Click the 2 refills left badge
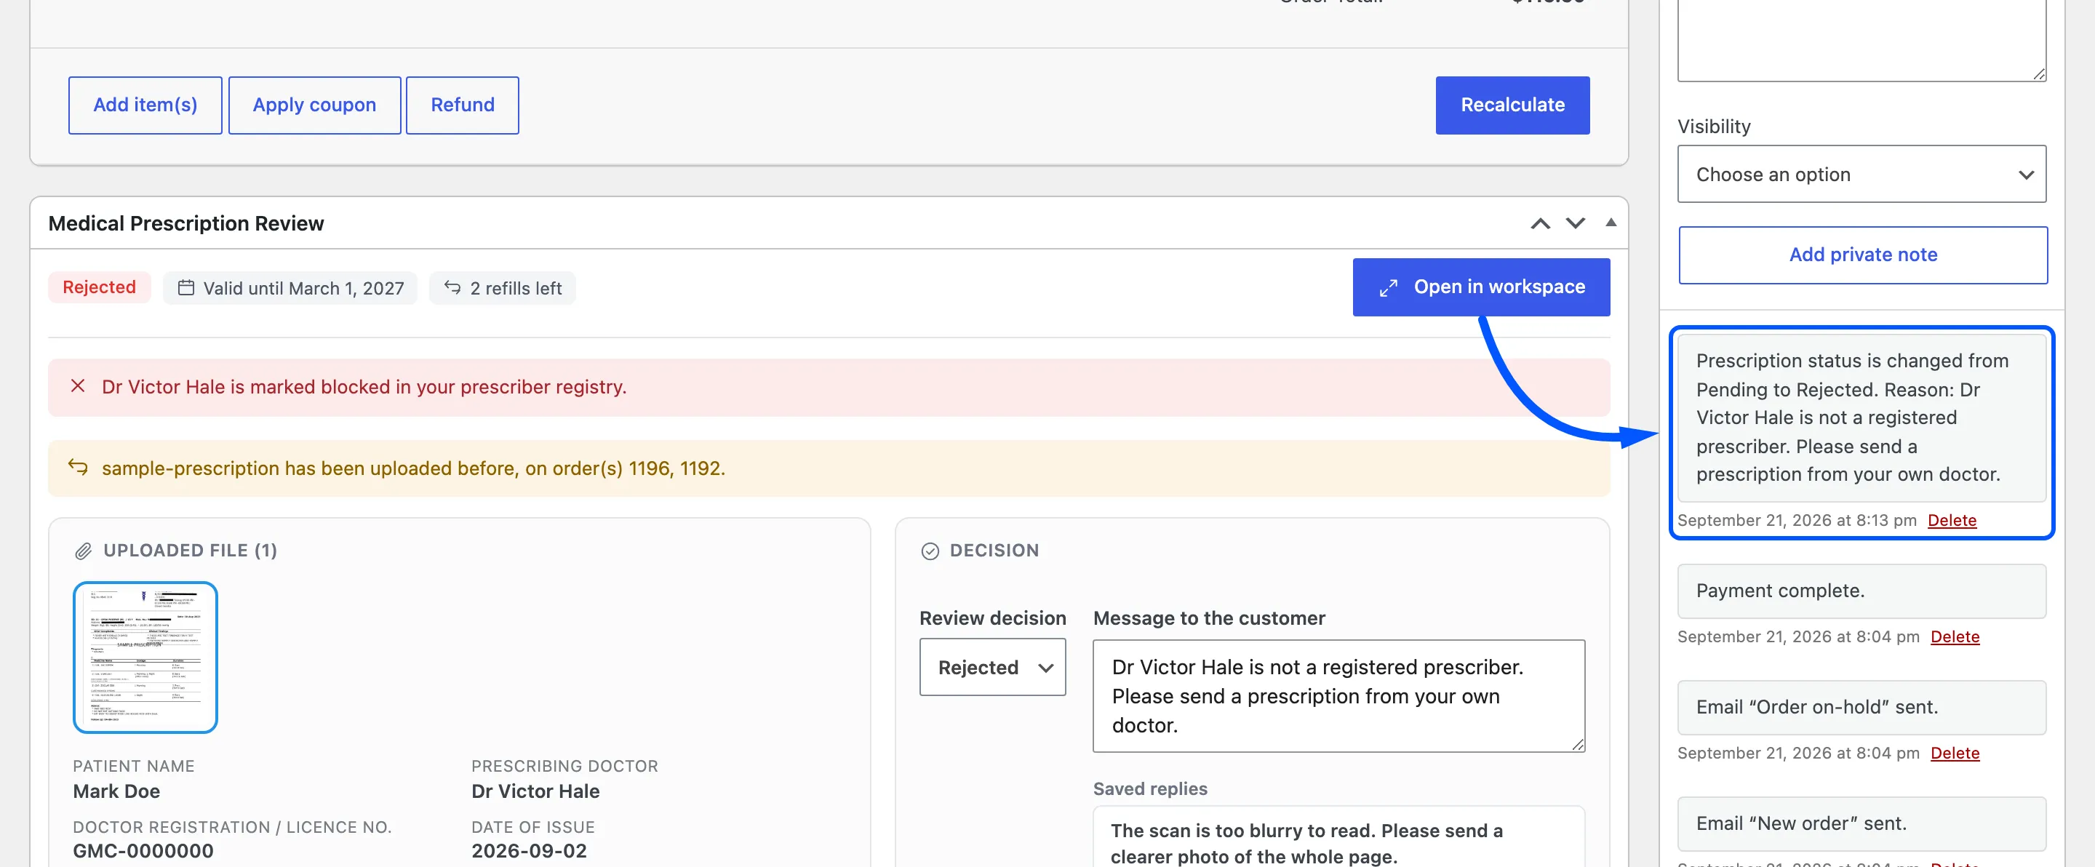This screenshot has height=867, width=2095. (x=502, y=288)
